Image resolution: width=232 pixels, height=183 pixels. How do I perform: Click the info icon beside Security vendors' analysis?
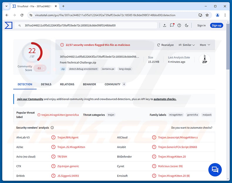52,128
